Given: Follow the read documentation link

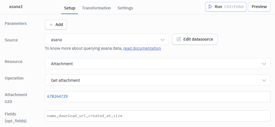Looking at the screenshot, I should tap(142, 48).
